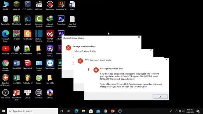This screenshot has height=114, width=203.
Task: Launch Edge from the taskbar
Action: [x=76, y=111]
